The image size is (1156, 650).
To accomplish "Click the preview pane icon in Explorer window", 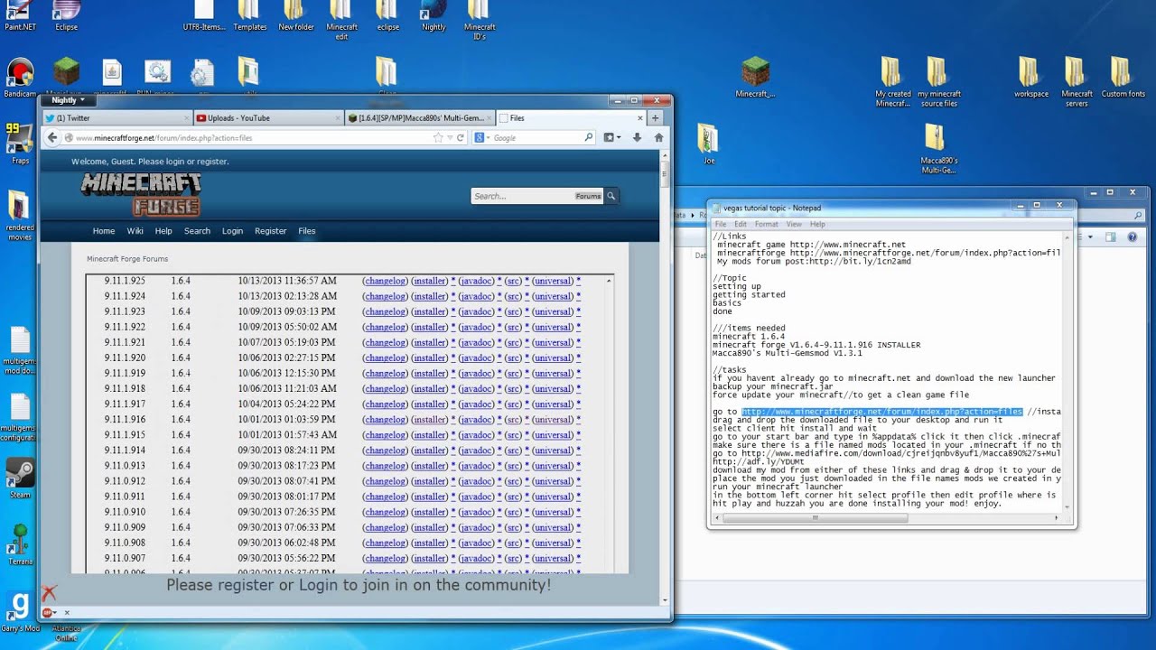I will (x=1110, y=237).
